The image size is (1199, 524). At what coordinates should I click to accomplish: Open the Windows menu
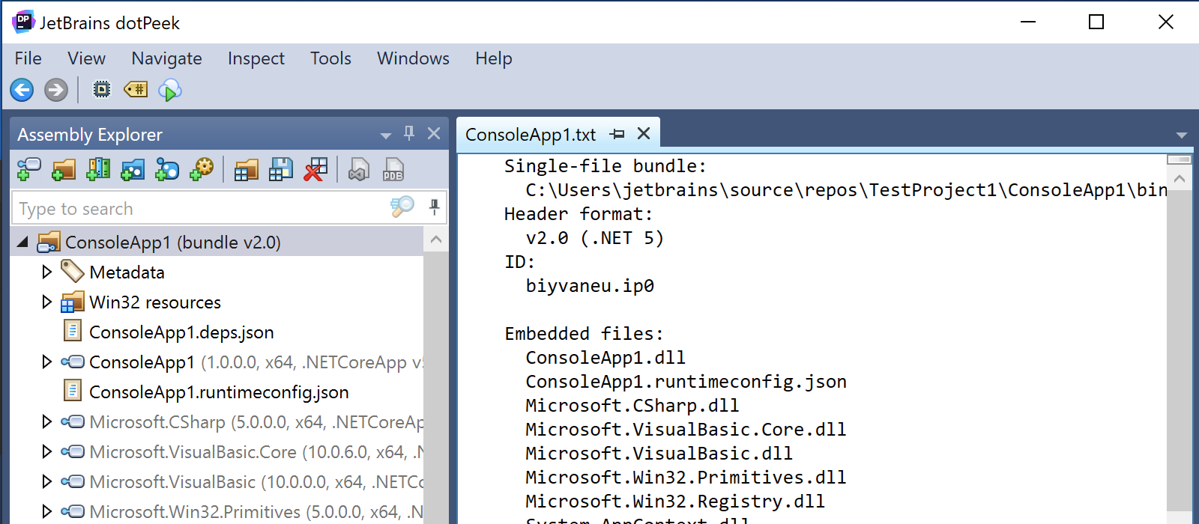[413, 58]
